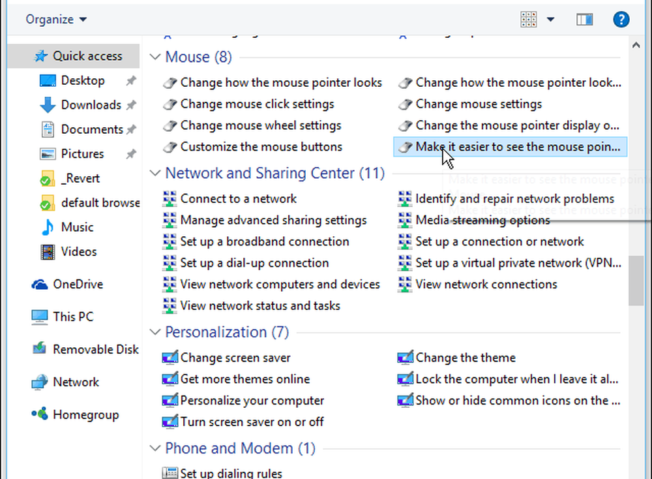This screenshot has width=652, height=479.
Task: Click the Connect to a network icon
Action: [170, 198]
